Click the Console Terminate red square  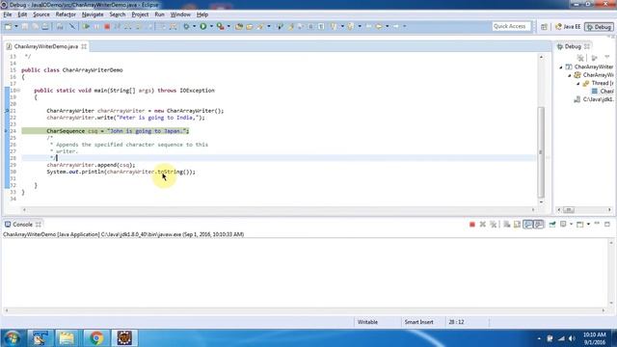(472, 225)
